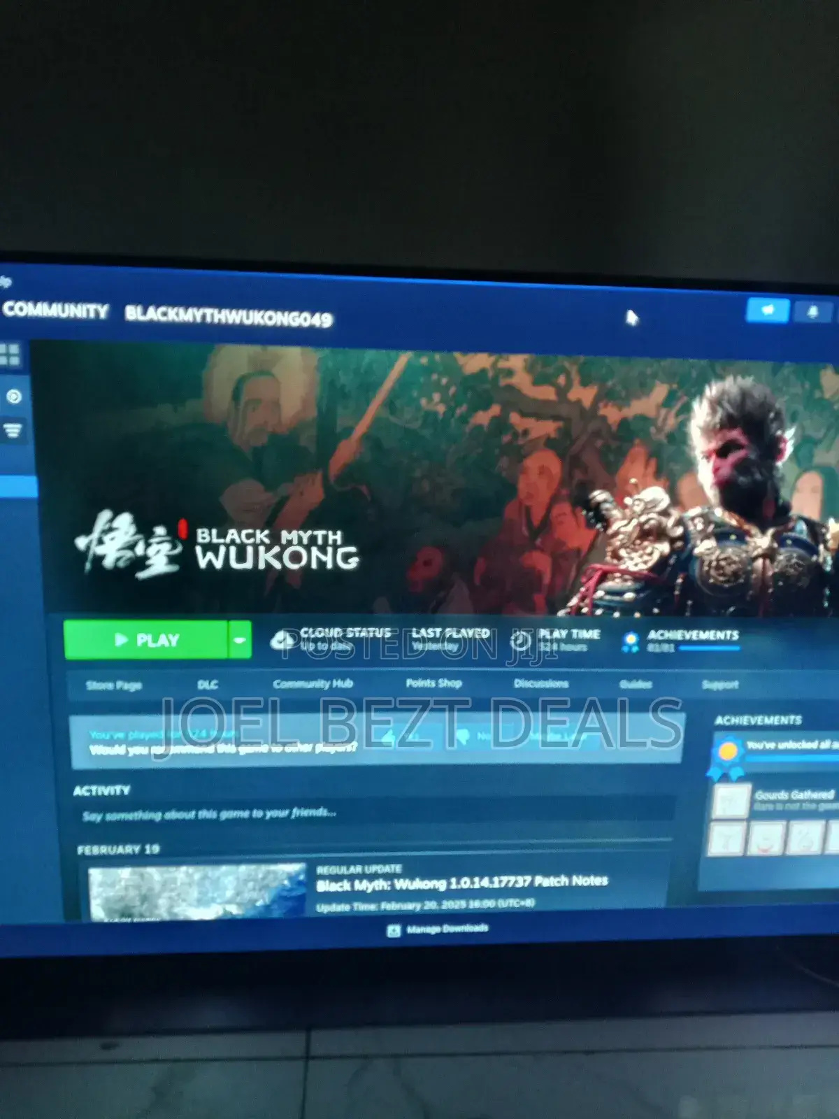839x1119 pixels.
Task: Click the recent games clock icon in sidebar
Action: [13, 397]
